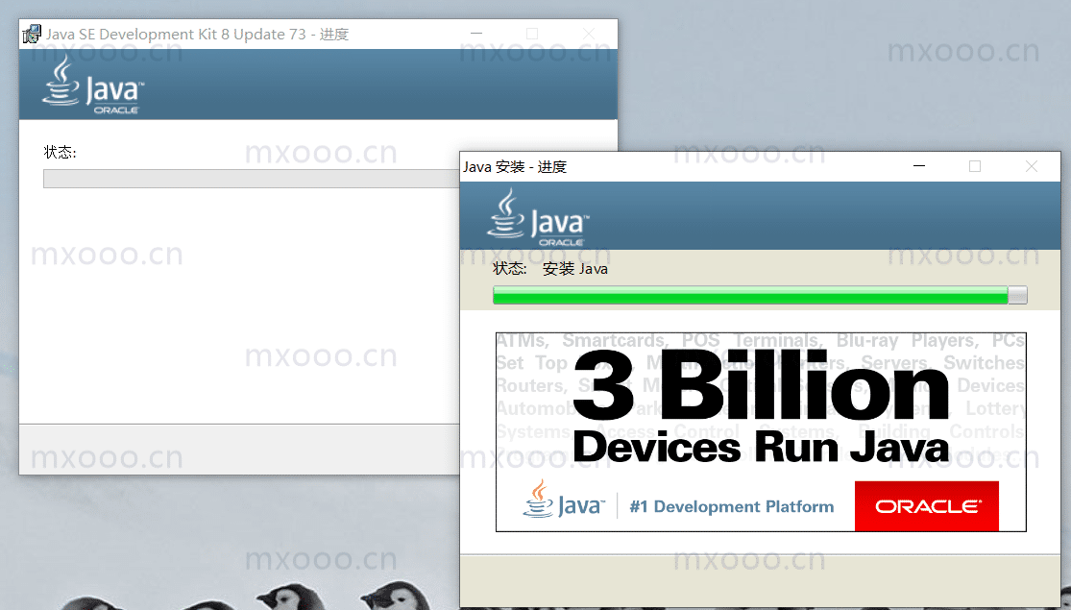Click the Java logo in the install header
The height and width of the screenshot is (610, 1071).
[x=538, y=217]
